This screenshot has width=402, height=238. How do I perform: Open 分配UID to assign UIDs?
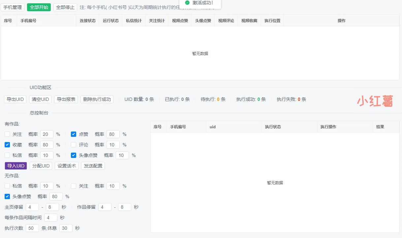point(41,166)
